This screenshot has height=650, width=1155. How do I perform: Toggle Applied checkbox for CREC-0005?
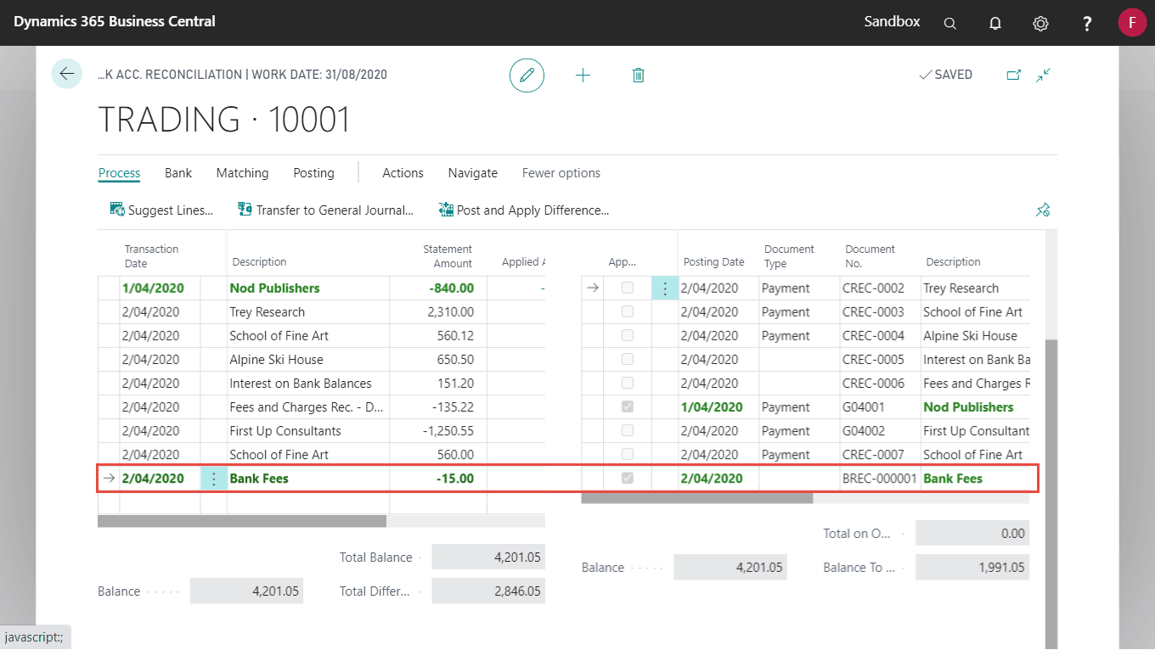[628, 359]
